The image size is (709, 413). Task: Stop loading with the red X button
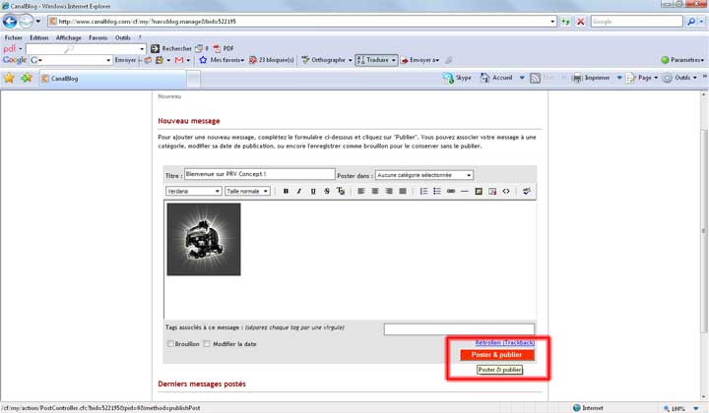[x=581, y=22]
